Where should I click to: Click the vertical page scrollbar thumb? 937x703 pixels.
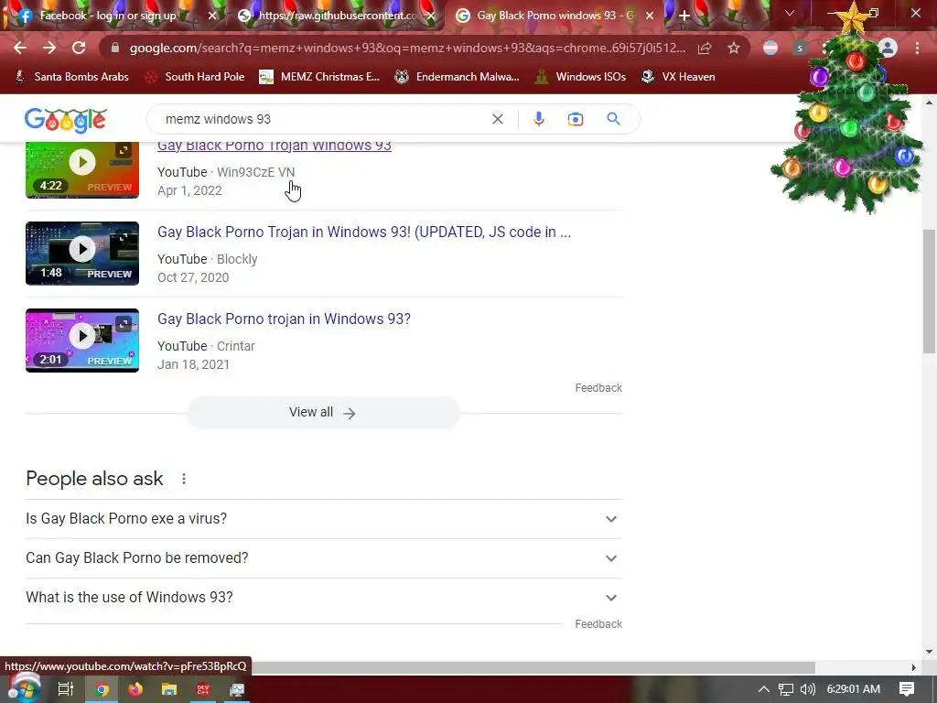point(929,290)
